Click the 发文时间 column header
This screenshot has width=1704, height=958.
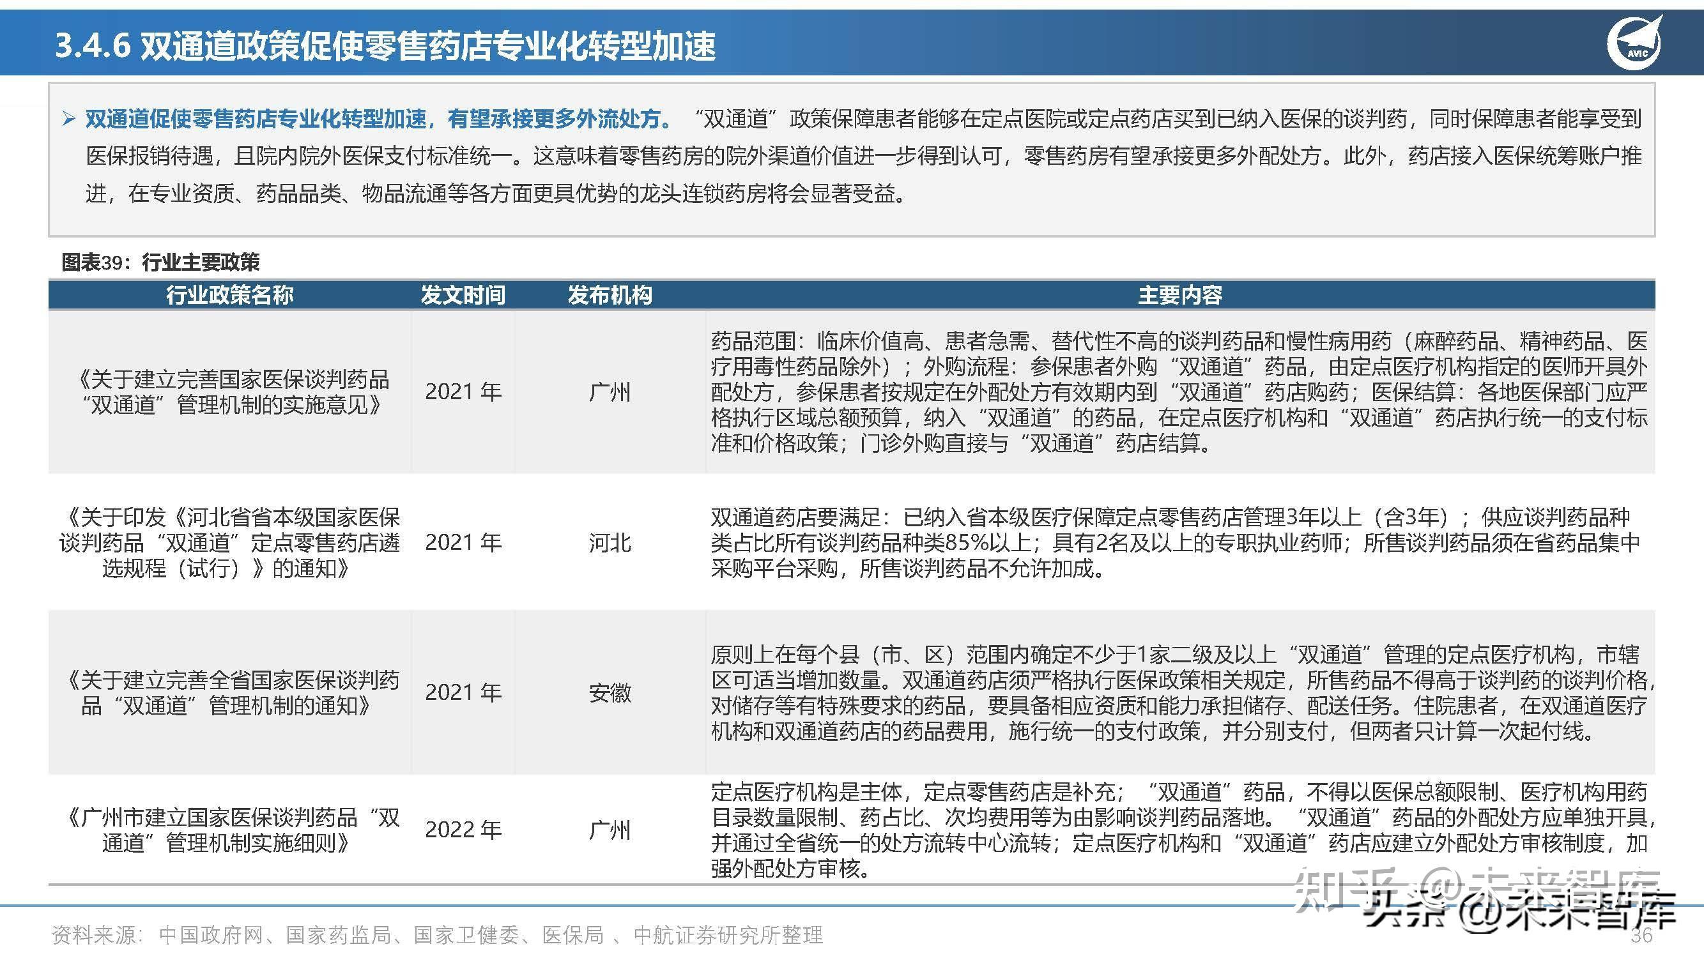pos(463,295)
